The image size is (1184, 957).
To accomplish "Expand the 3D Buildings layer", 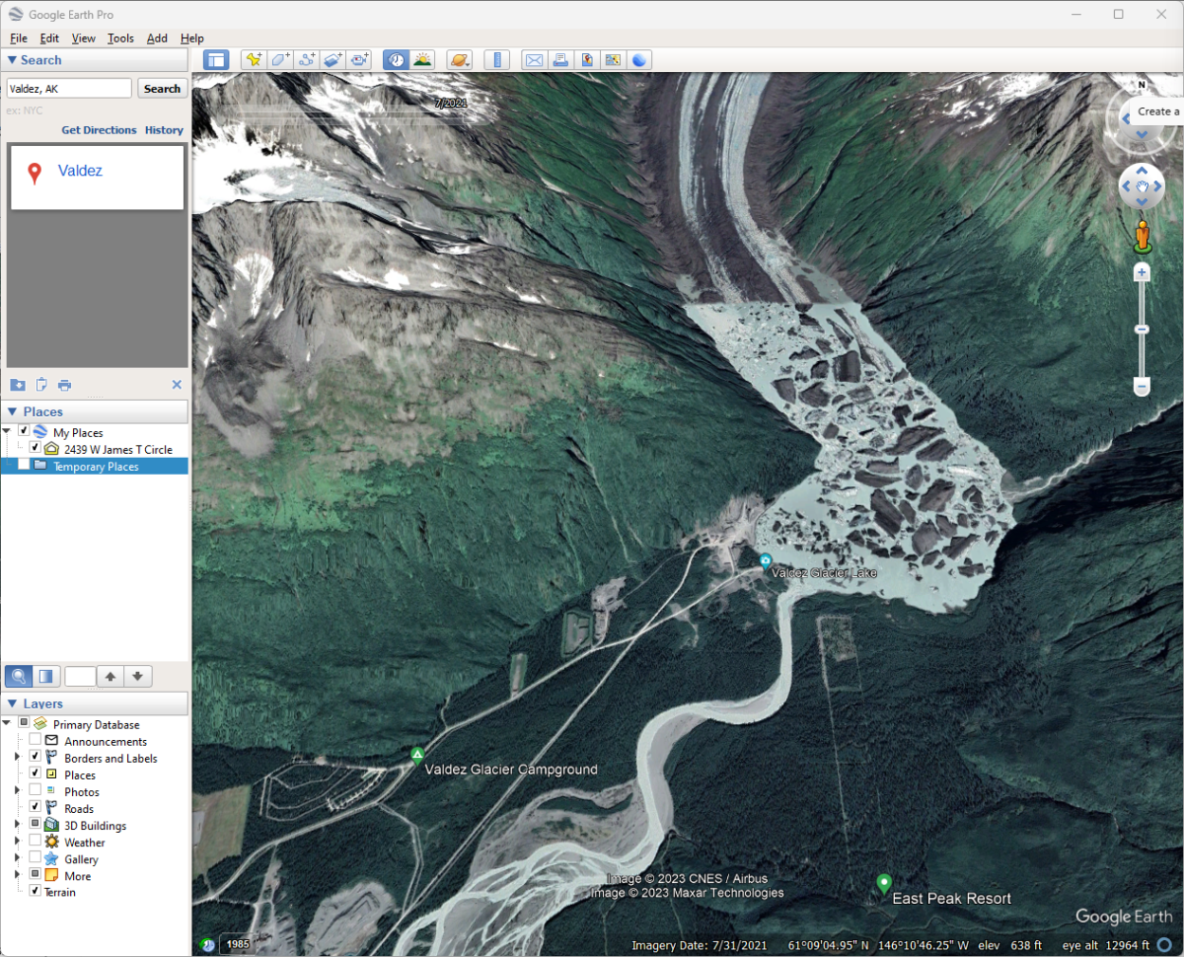I will tap(17, 825).
